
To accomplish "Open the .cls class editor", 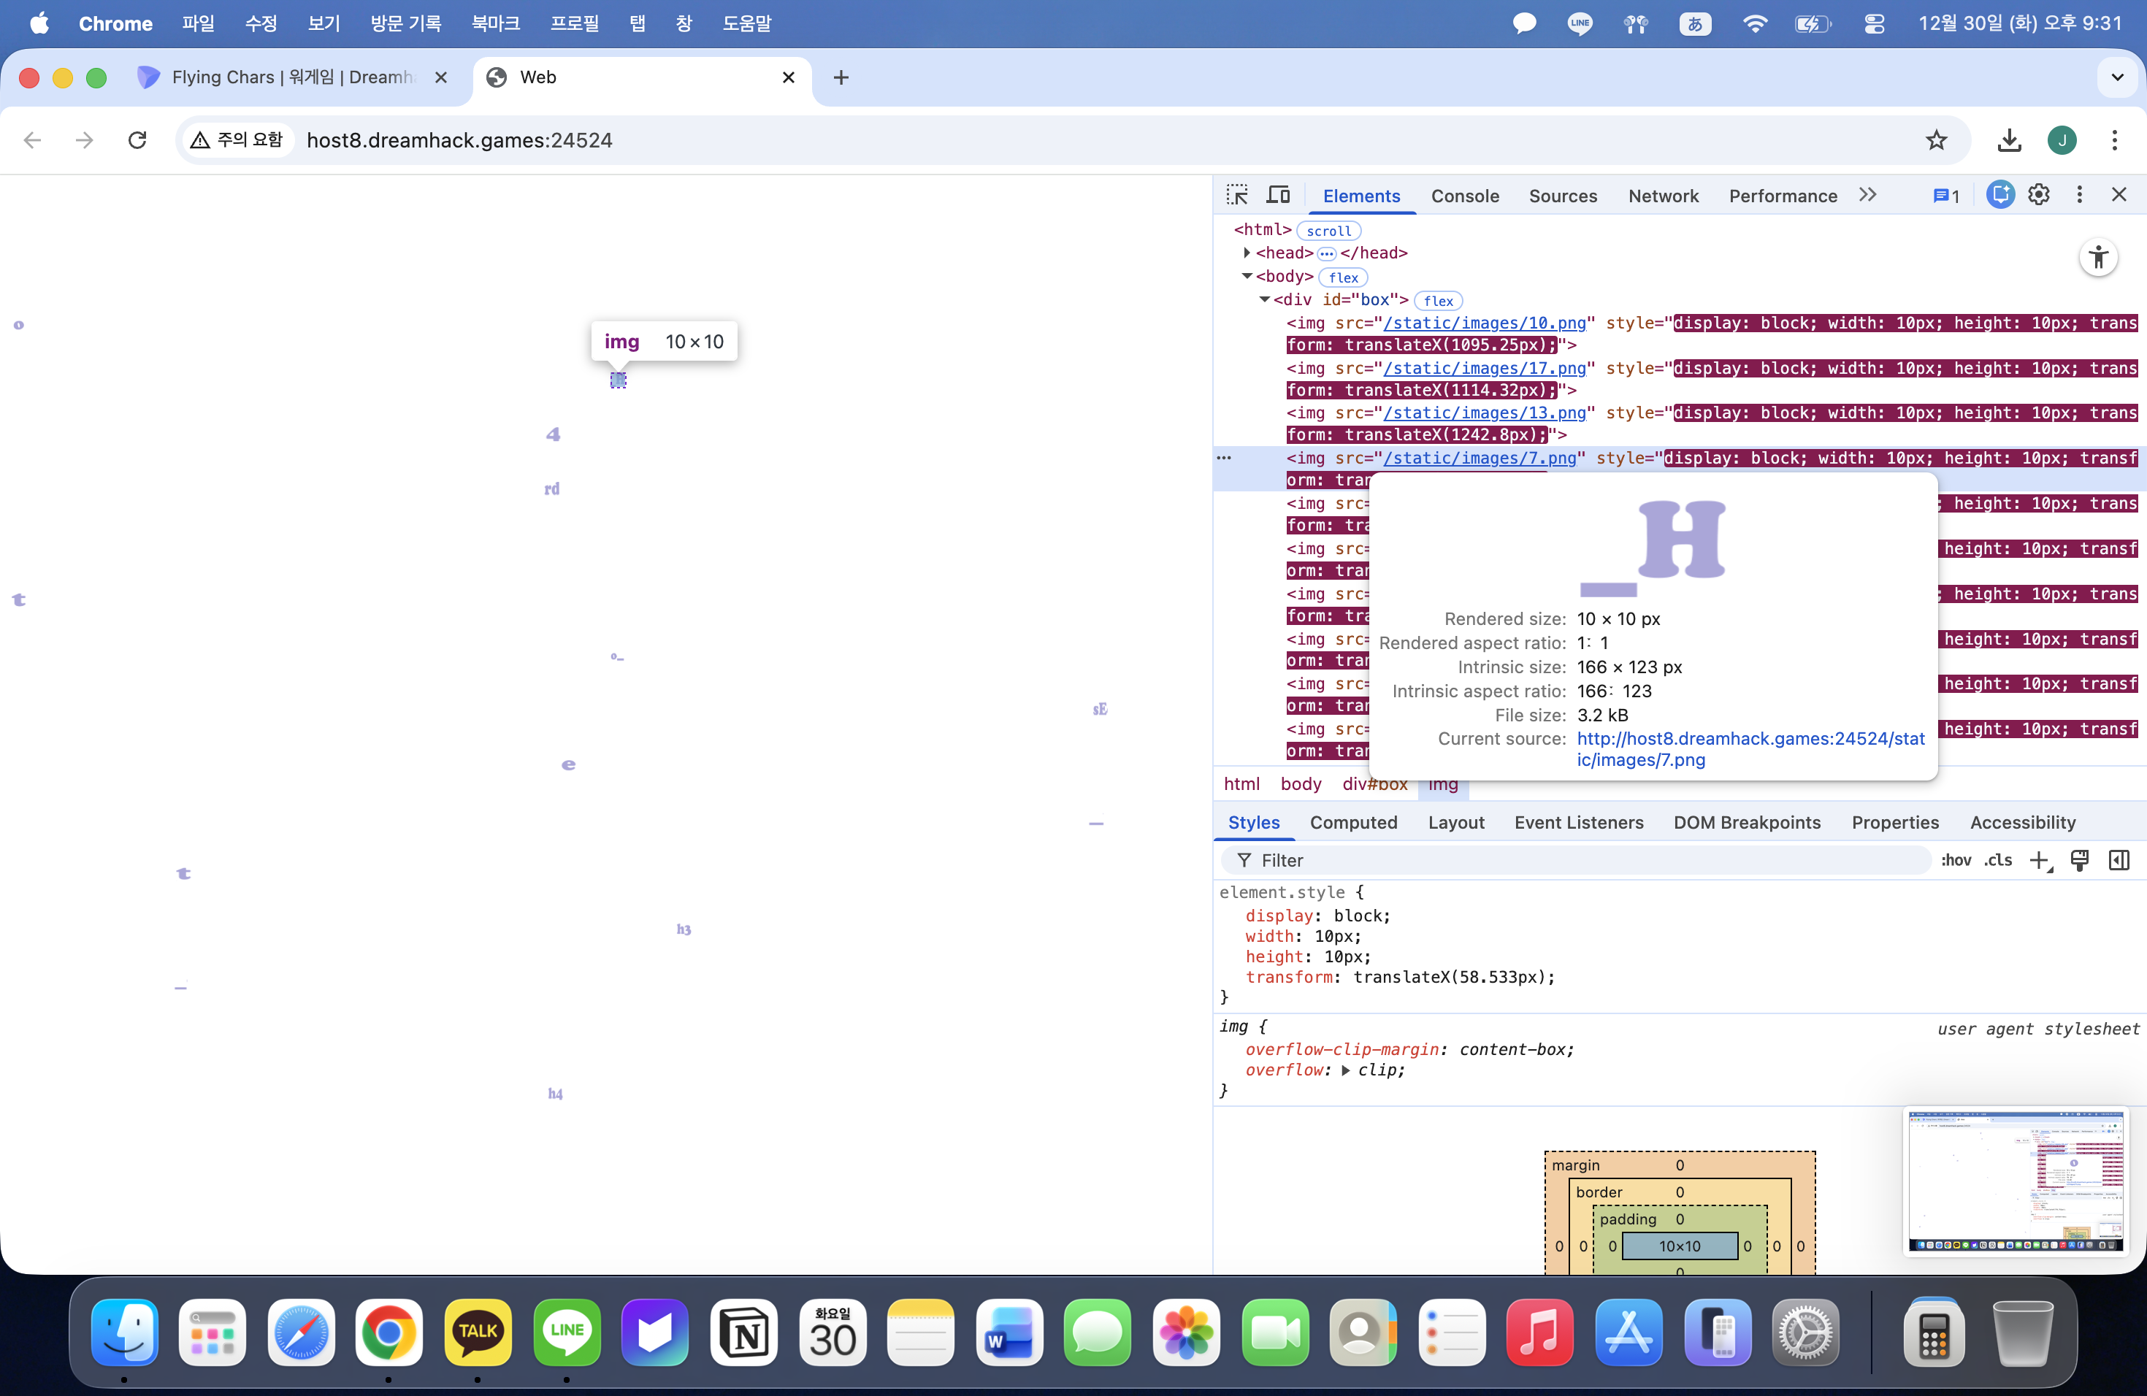I will pyautogui.click(x=1998, y=860).
